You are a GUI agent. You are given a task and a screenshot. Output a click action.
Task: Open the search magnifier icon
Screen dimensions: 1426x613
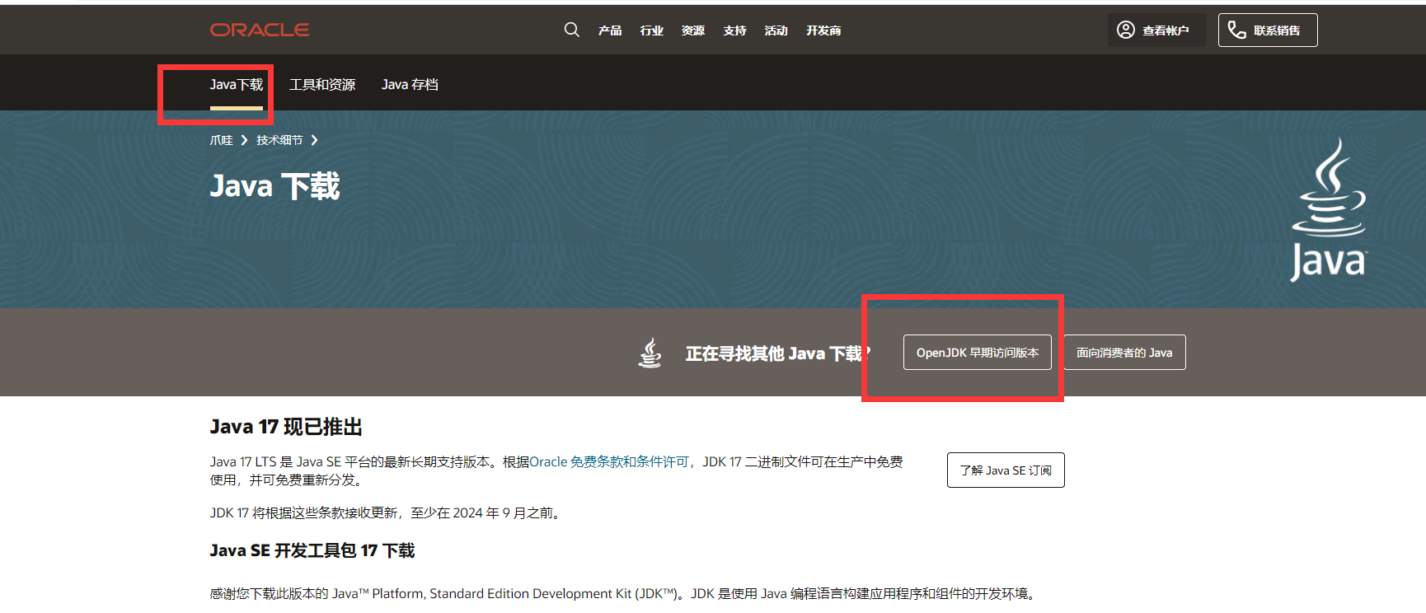pos(571,30)
